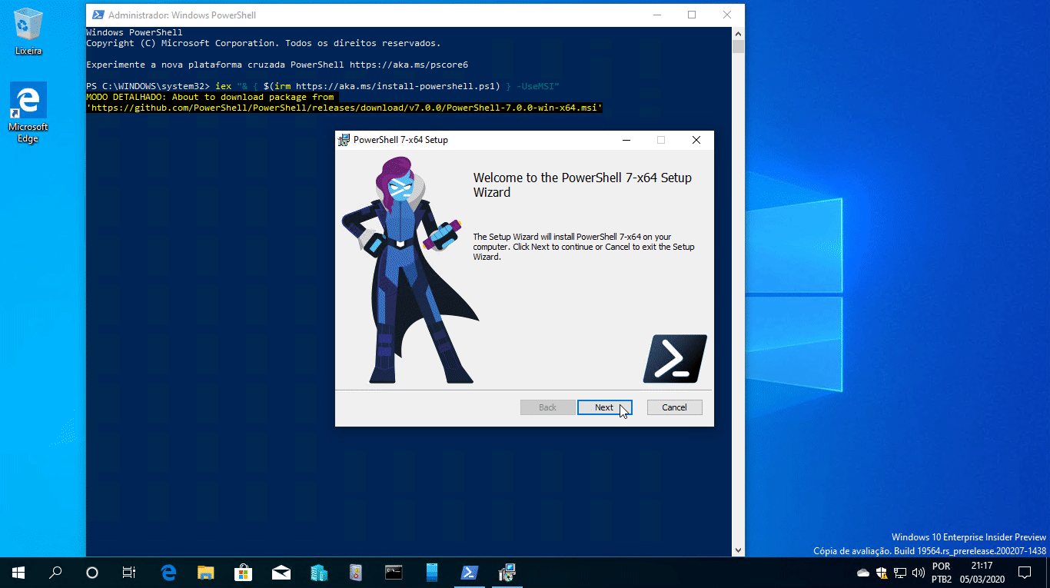Launch Microsoft Edge from the taskbar
The height and width of the screenshot is (588, 1050).
coord(168,573)
